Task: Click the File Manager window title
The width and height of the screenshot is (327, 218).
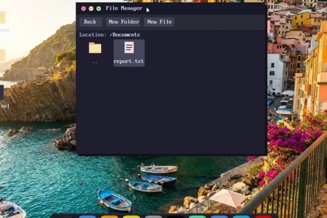Action: [124, 8]
